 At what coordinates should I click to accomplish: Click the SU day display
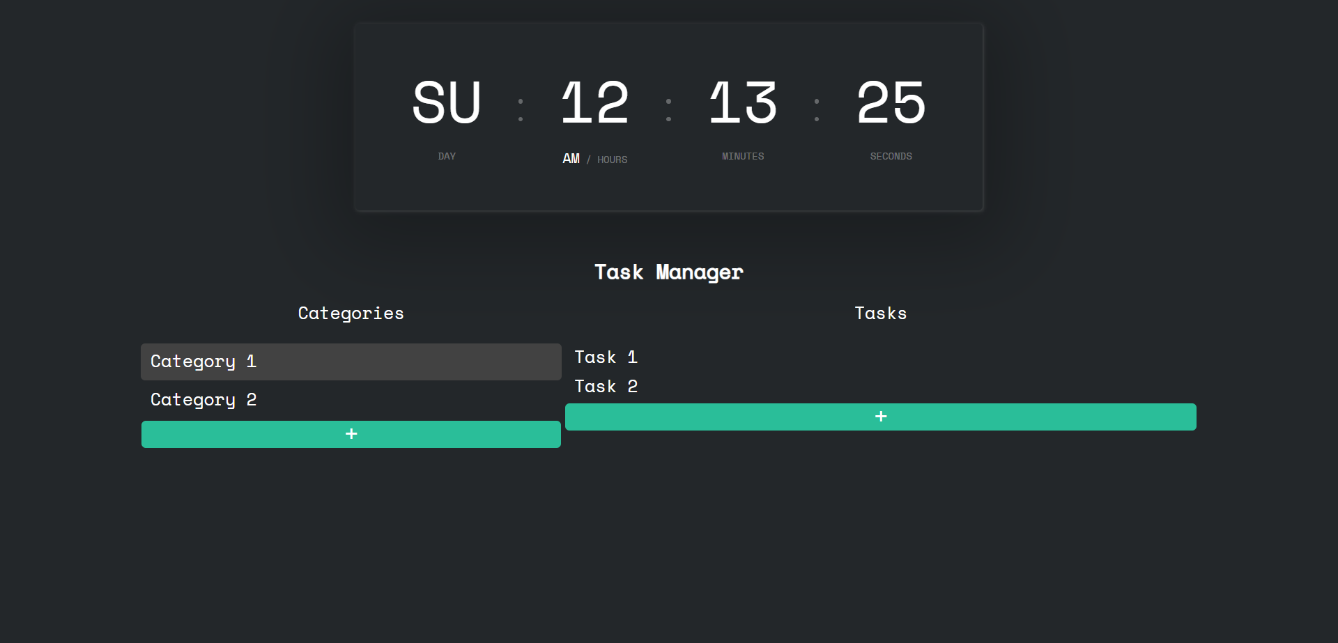coord(447,102)
